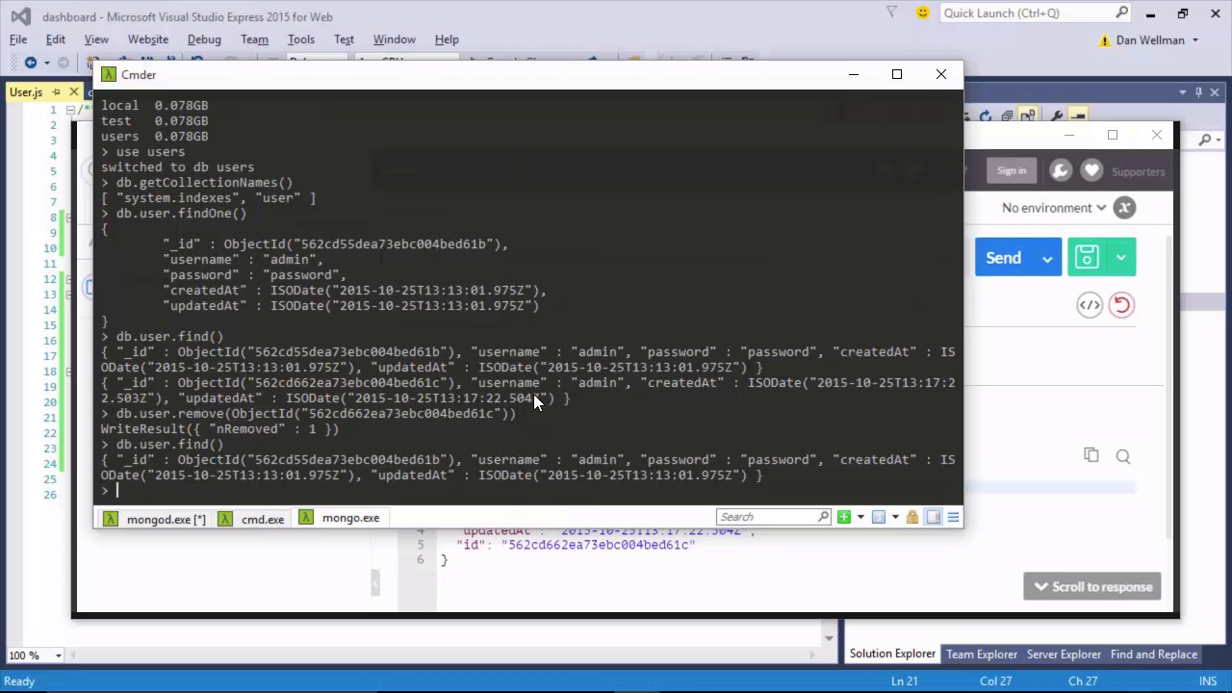The height and width of the screenshot is (693, 1232).
Task: Open the Edit menu
Action: pyautogui.click(x=56, y=39)
